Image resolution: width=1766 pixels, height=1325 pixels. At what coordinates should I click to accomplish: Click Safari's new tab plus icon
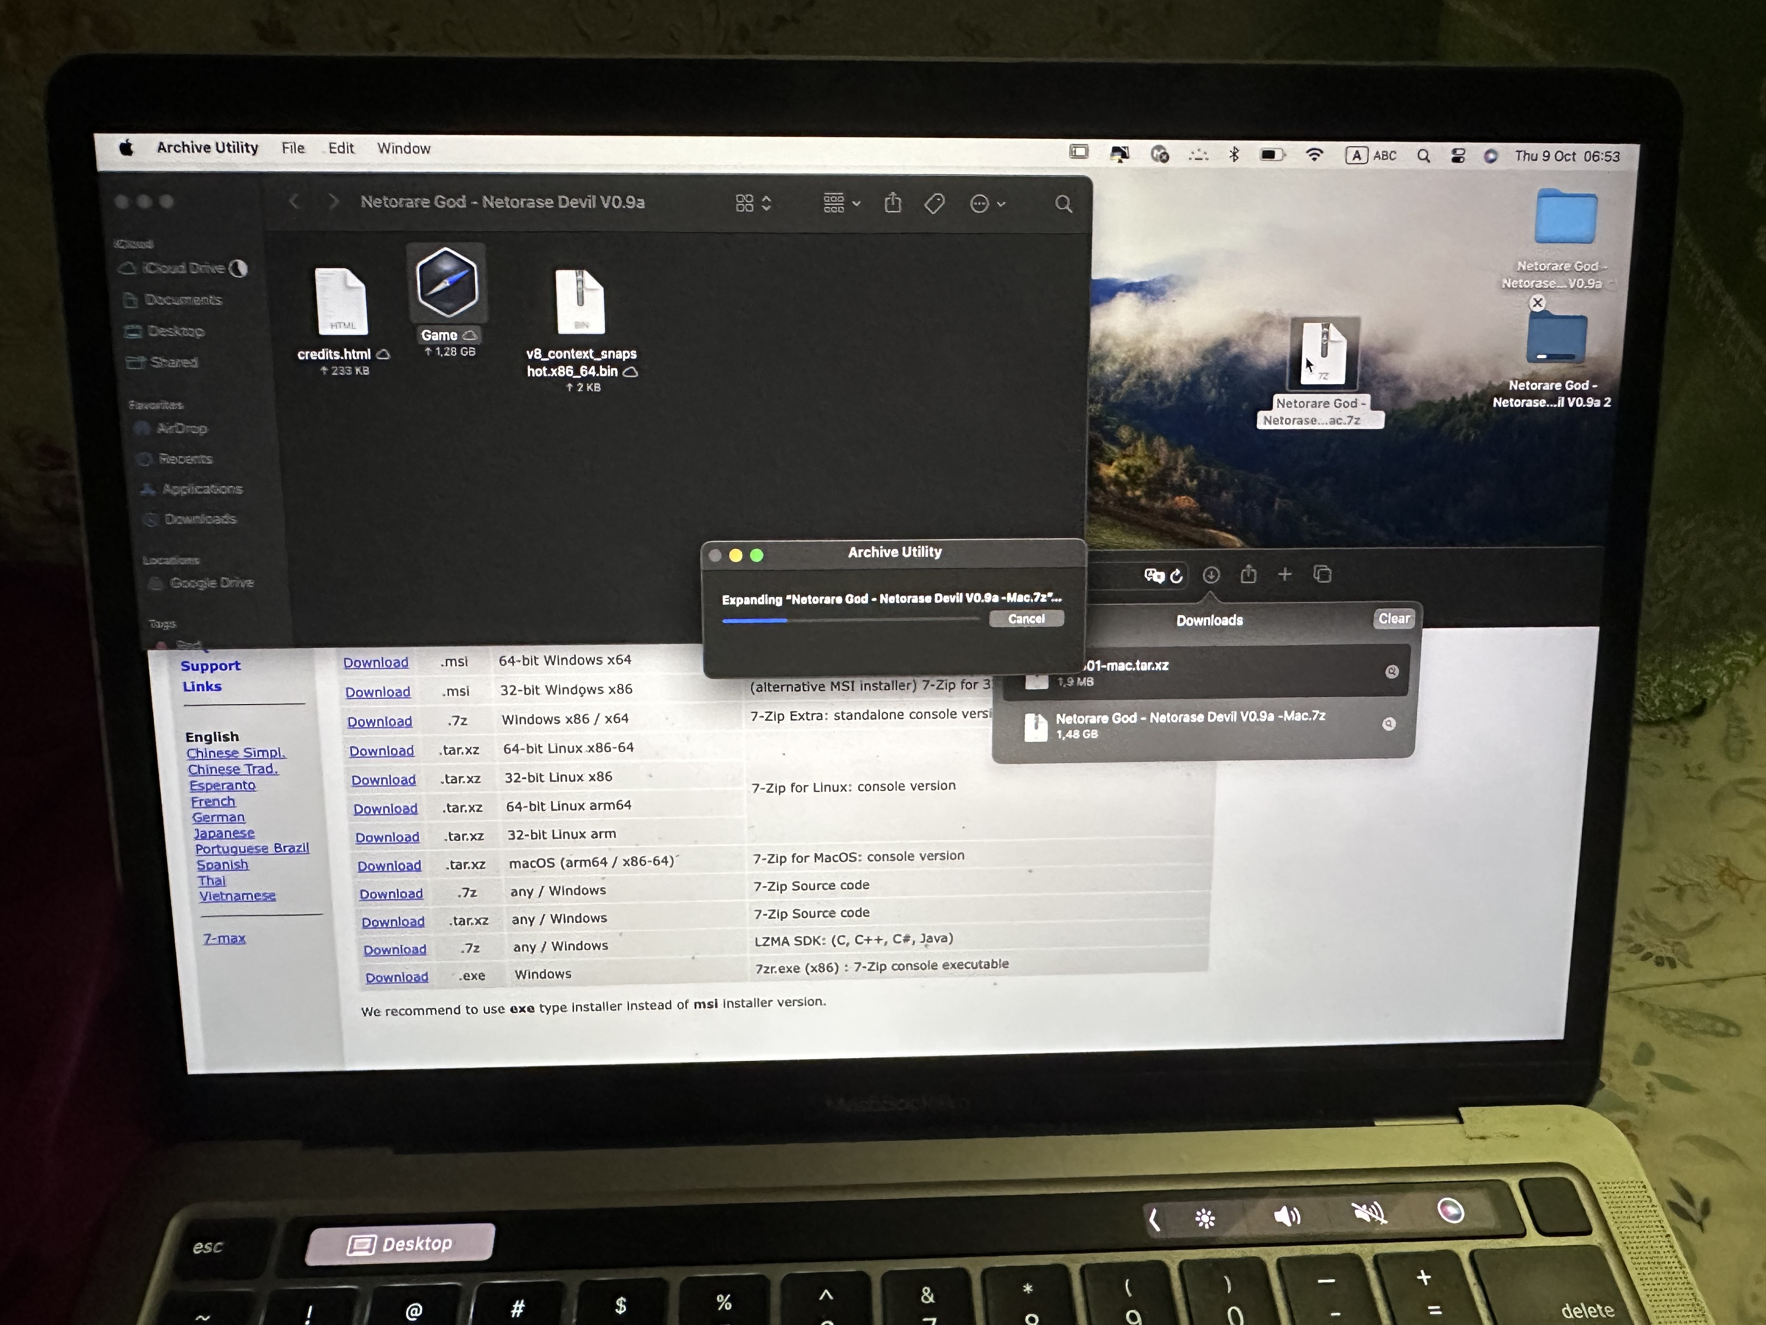pos(1285,574)
